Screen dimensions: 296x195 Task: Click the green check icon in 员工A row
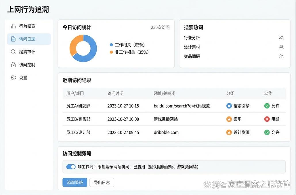(267, 106)
